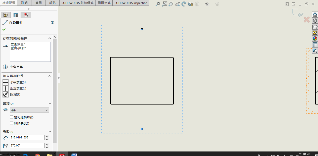The height and width of the screenshot is (156, 318).
Task: Open the layer -無- dropdown
Action: (29, 110)
